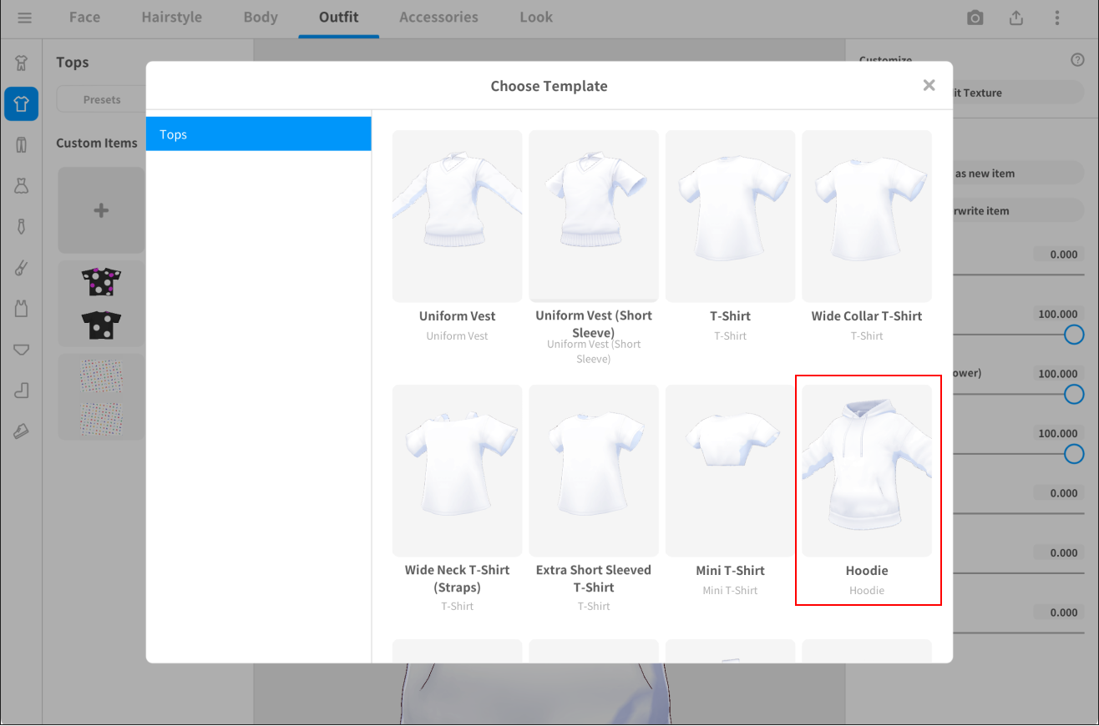This screenshot has width=1099, height=726.
Task: Switch to the Hairstyle tab
Action: pyautogui.click(x=171, y=18)
